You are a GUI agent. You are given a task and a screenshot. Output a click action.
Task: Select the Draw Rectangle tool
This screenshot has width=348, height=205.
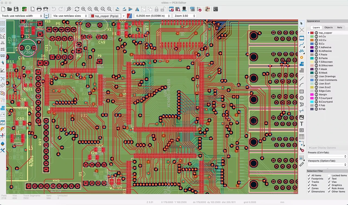pos(302,91)
